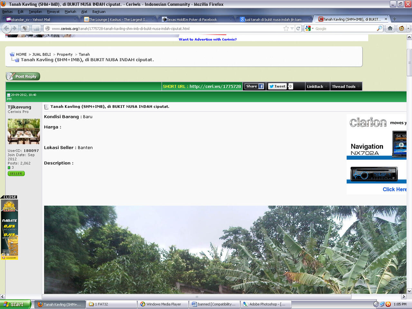Viewport: 412px width, 309px height.
Task: Open JUAL BELI breadcrumb link
Action: click(42, 54)
